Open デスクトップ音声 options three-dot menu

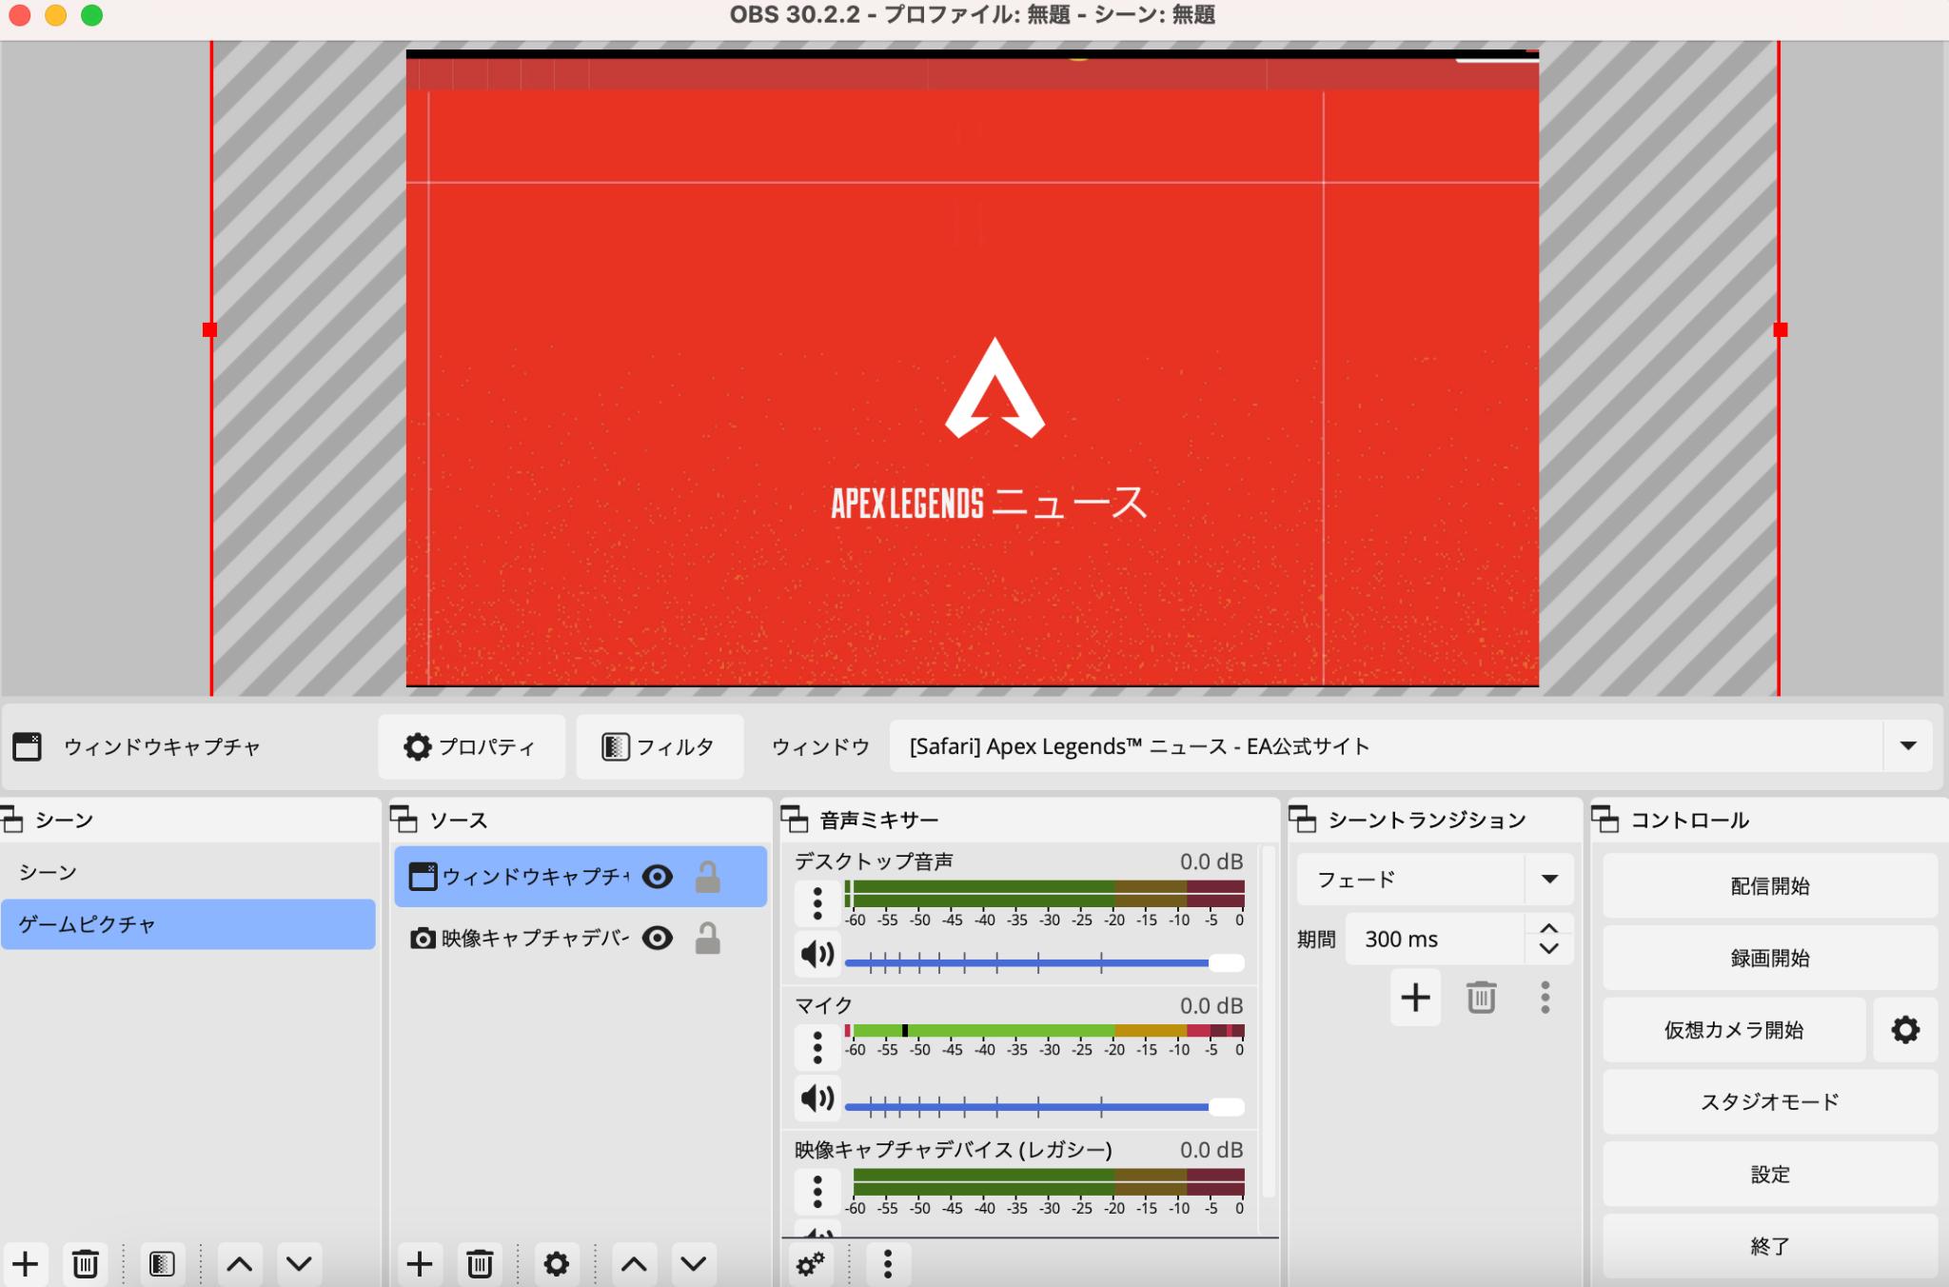coord(817,902)
